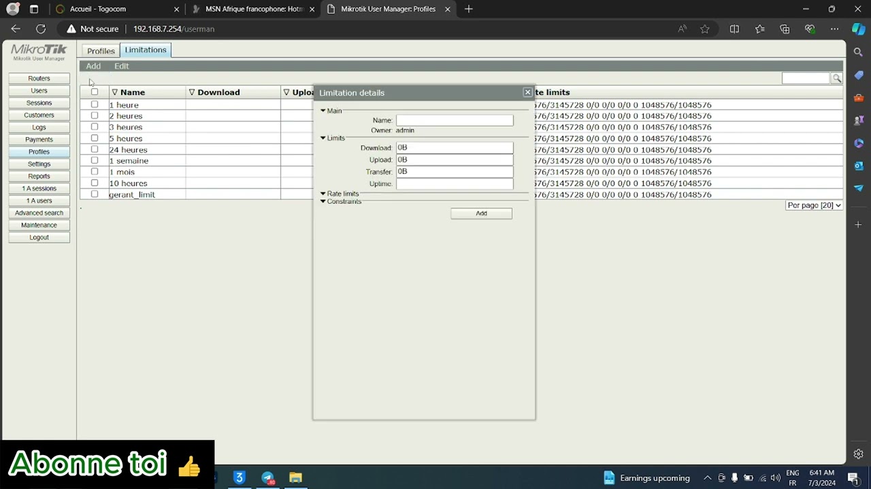Check the box for gerant_limit

click(95, 194)
